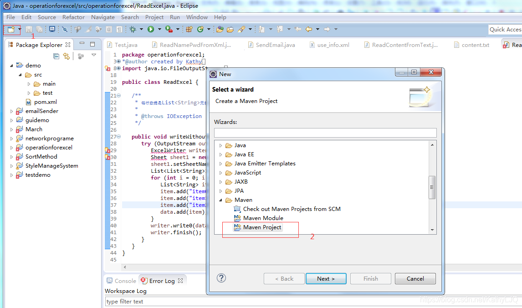Click the Error Log filter text field
522x308 pixels.
click(x=313, y=301)
